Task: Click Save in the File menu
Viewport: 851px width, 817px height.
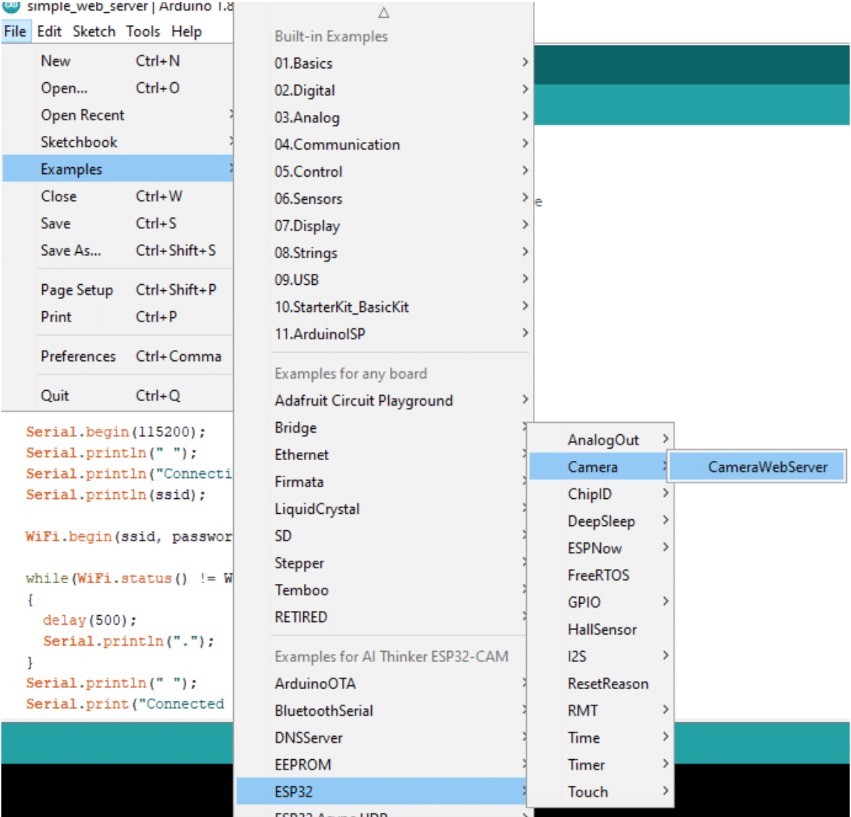Action: pyautogui.click(x=118, y=224)
